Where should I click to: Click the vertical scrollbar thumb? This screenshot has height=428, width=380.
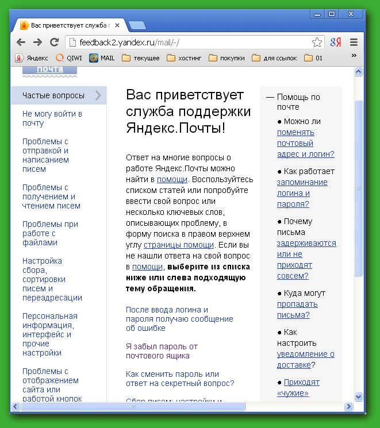(x=358, y=188)
